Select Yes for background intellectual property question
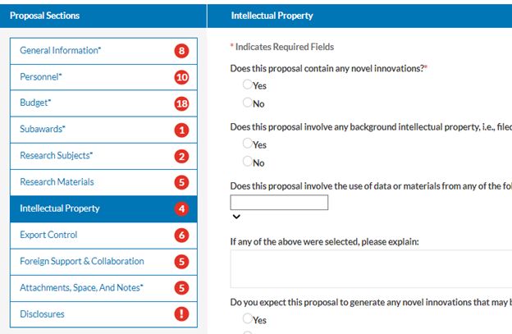This screenshot has height=334, width=512. click(247, 144)
